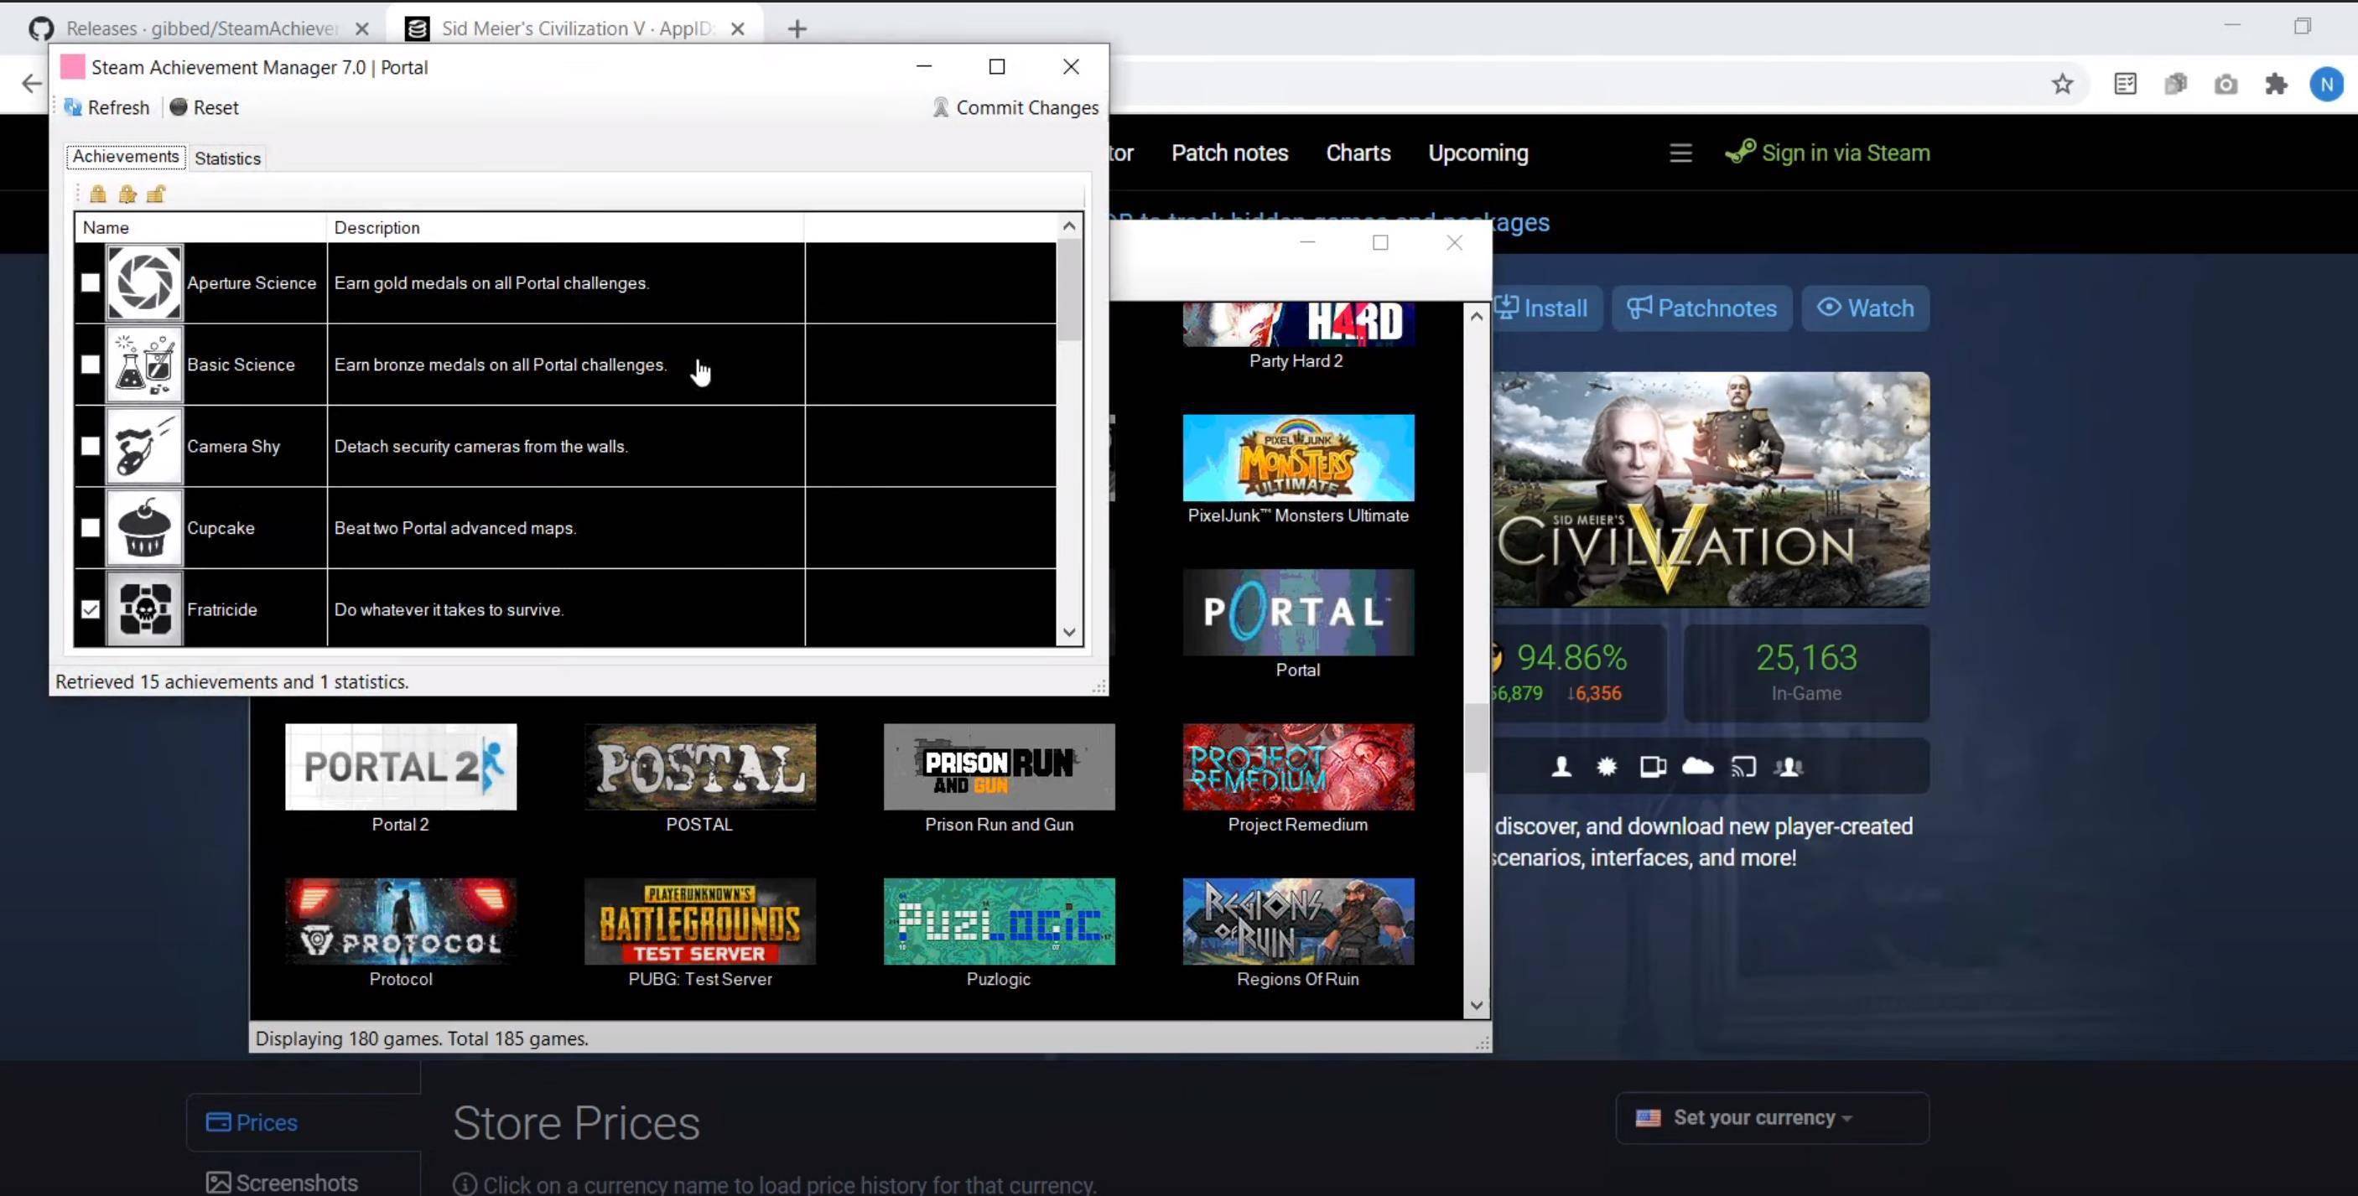
Task: Click the achievements list scroll-down arrow
Action: [x=1069, y=632]
